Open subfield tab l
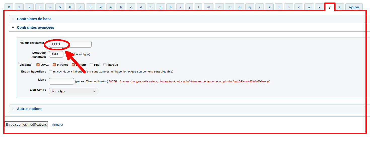The image size is (370, 142). click(x=198, y=7)
